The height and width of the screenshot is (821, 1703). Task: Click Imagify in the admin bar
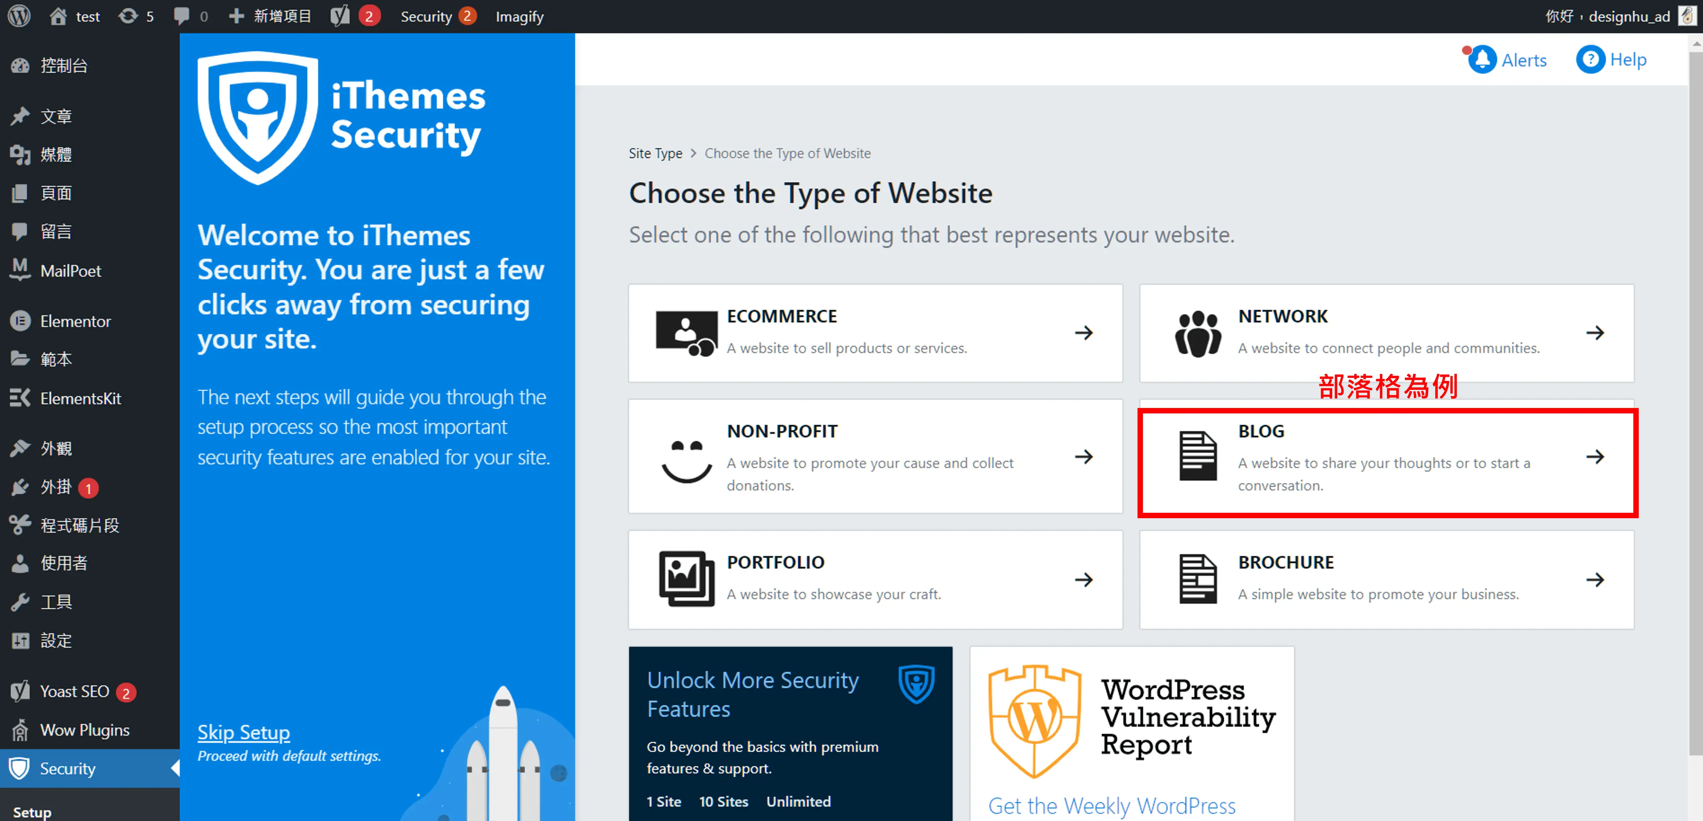point(520,16)
